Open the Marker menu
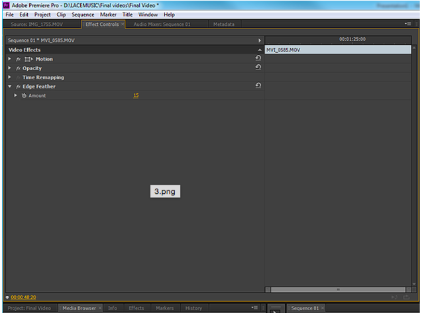424x313 pixels. pyautogui.click(x=108, y=15)
